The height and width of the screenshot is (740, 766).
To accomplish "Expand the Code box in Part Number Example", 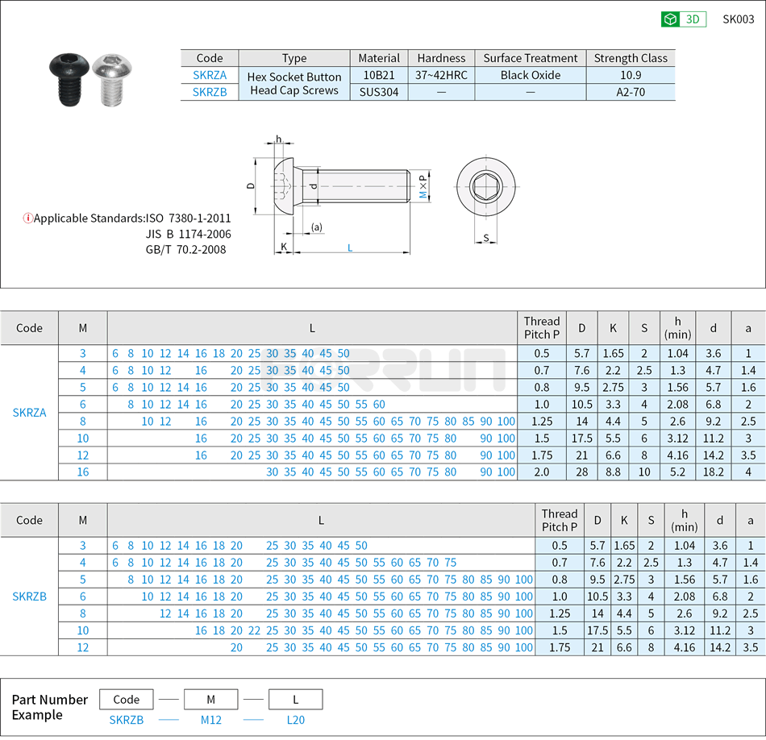I will [126, 699].
